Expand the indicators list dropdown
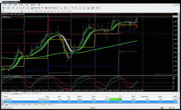The image size is (181, 110). click(90, 8)
